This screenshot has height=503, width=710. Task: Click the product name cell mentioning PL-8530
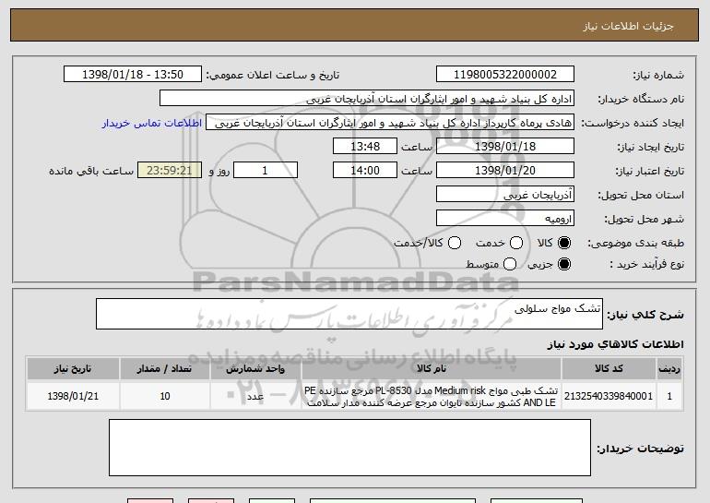tap(432, 396)
